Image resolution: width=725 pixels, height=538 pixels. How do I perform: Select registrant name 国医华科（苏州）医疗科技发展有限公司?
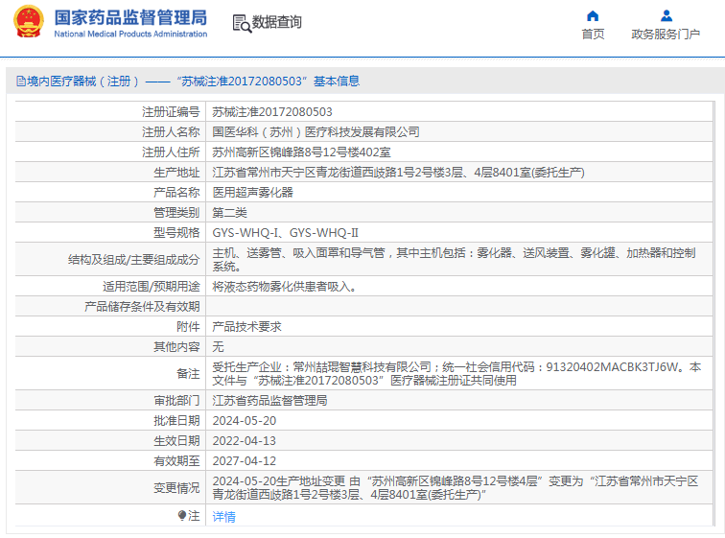316,132
